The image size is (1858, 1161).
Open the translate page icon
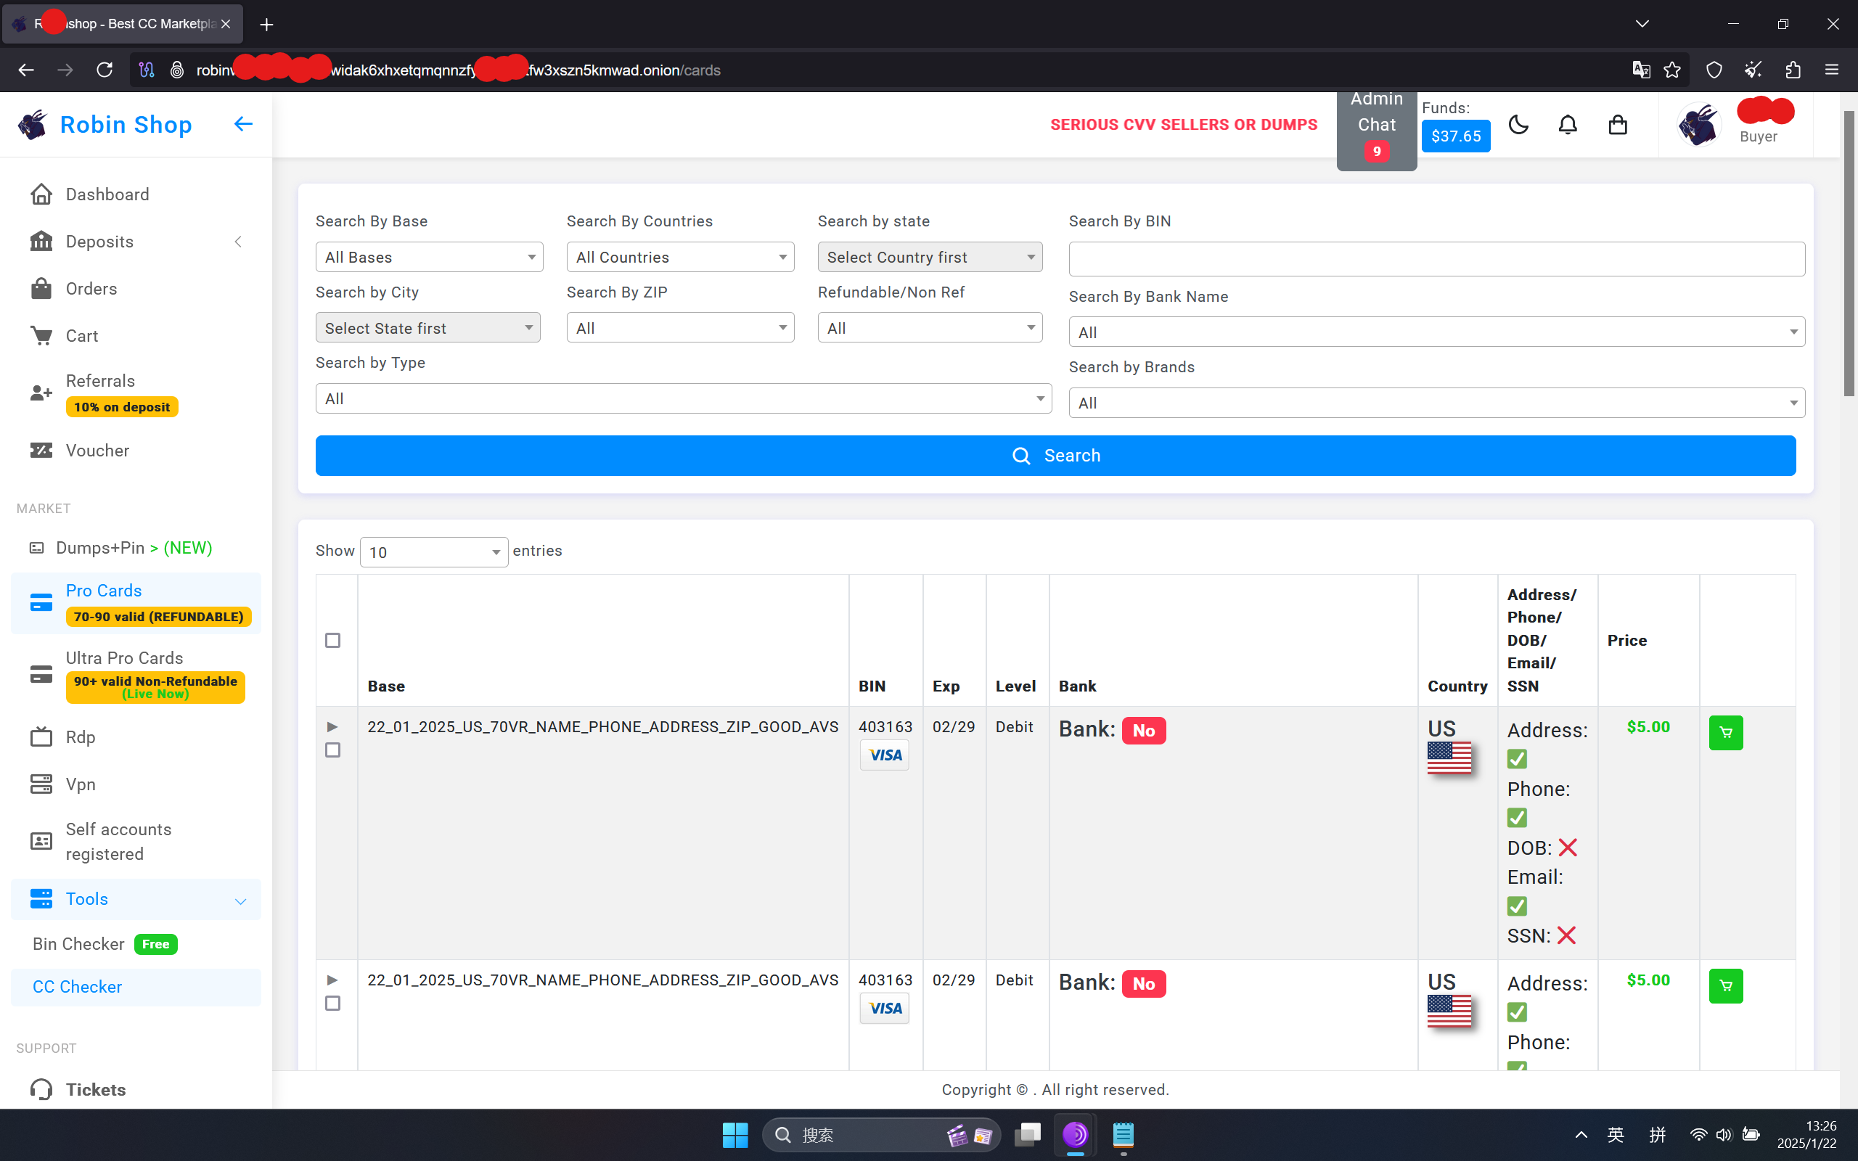click(1641, 70)
